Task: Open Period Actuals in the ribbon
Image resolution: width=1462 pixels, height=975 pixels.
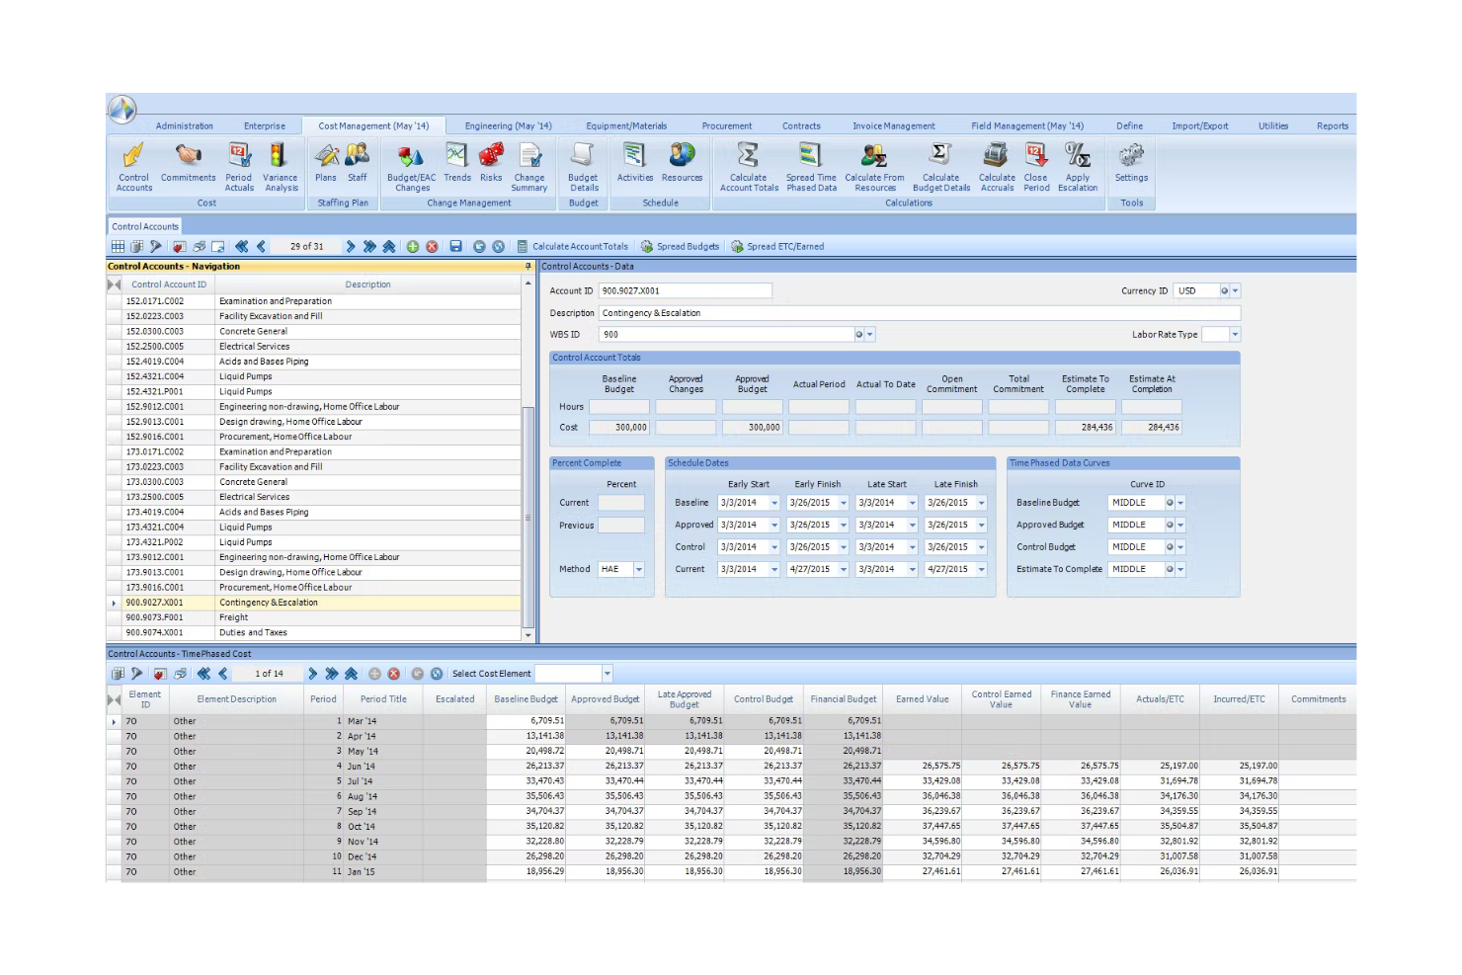Action: pyautogui.click(x=239, y=167)
